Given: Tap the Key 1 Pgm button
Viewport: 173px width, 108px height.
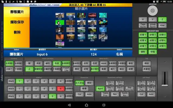Looking at the screenshot, I should pyautogui.click(x=110, y=83).
